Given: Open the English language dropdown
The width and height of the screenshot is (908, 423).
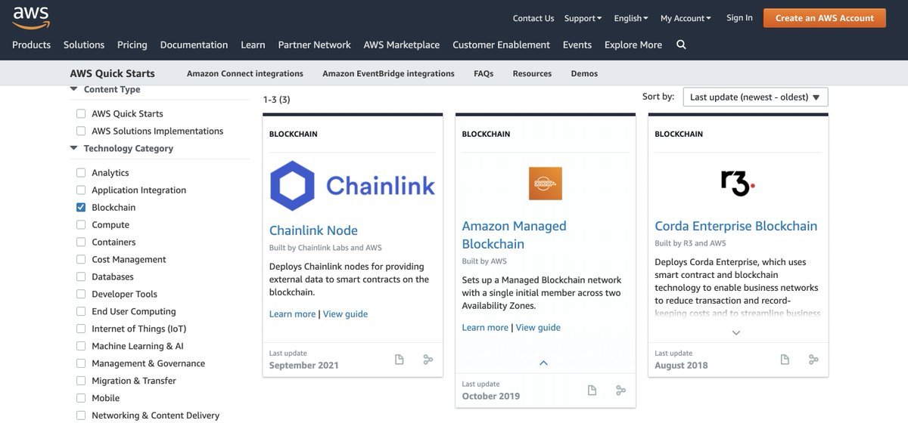Looking at the screenshot, I should click(631, 18).
